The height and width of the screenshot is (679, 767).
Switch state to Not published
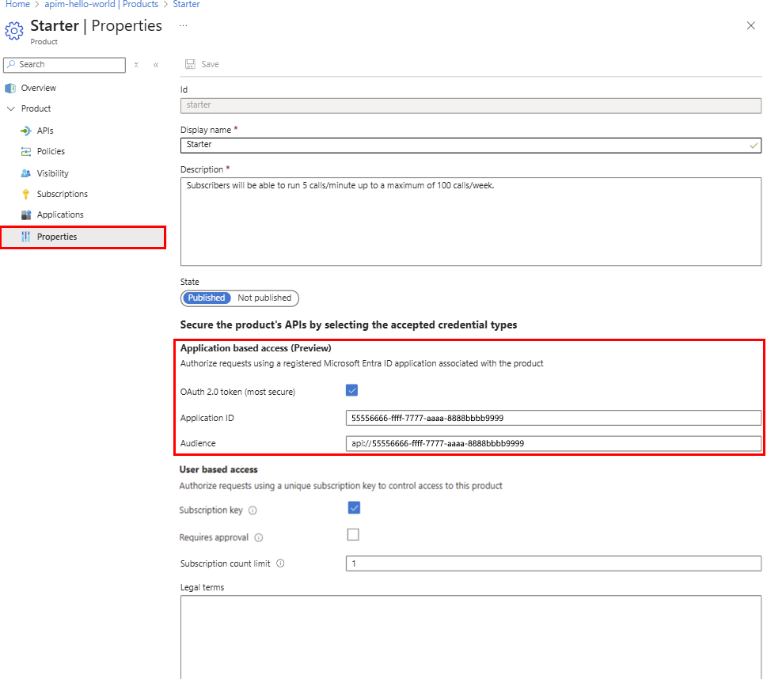point(265,298)
